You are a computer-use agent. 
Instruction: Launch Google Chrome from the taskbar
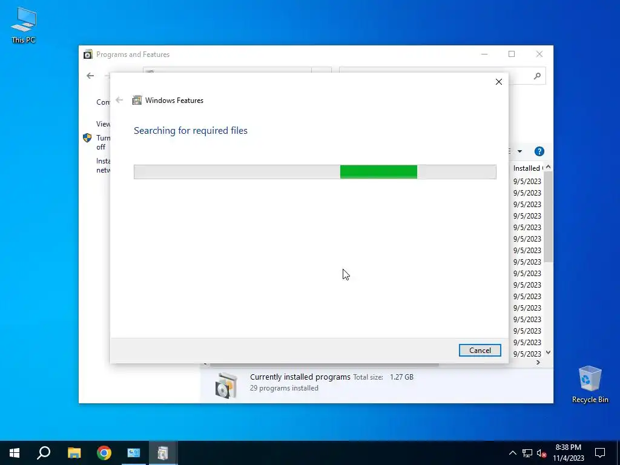pyautogui.click(x=104, y=453)
